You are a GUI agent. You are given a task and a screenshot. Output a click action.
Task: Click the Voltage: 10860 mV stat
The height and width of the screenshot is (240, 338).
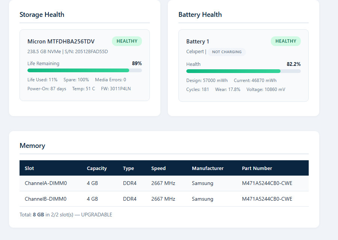pyautogui.click(x=266, y=89)
